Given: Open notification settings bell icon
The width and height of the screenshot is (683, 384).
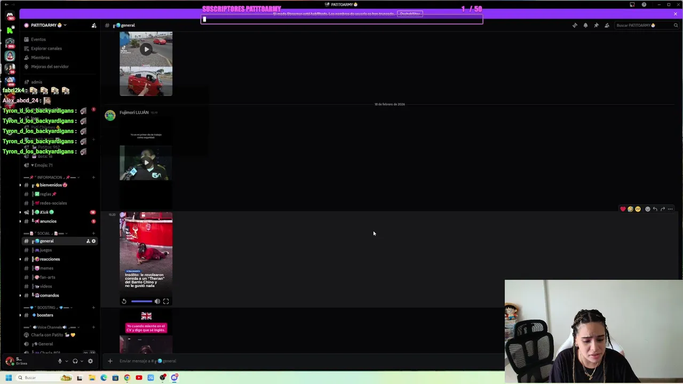Looking at the screenshot, I should [x=585, y=25].
